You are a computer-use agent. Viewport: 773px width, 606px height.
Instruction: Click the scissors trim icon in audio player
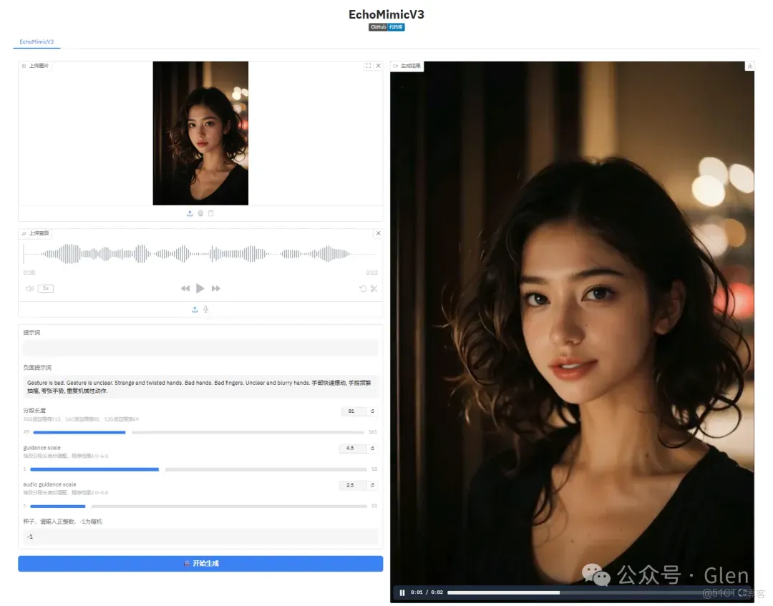pyautogui.click(x=374, y=288)
